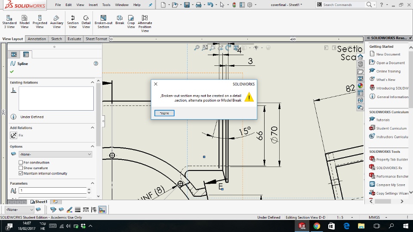Expand the Open document dropdown arrow
This screenshot has height=232, width=413.
pos(181,5)
